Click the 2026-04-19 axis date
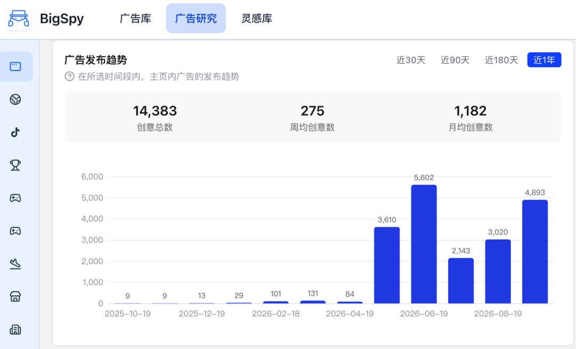 coord(350,314)
